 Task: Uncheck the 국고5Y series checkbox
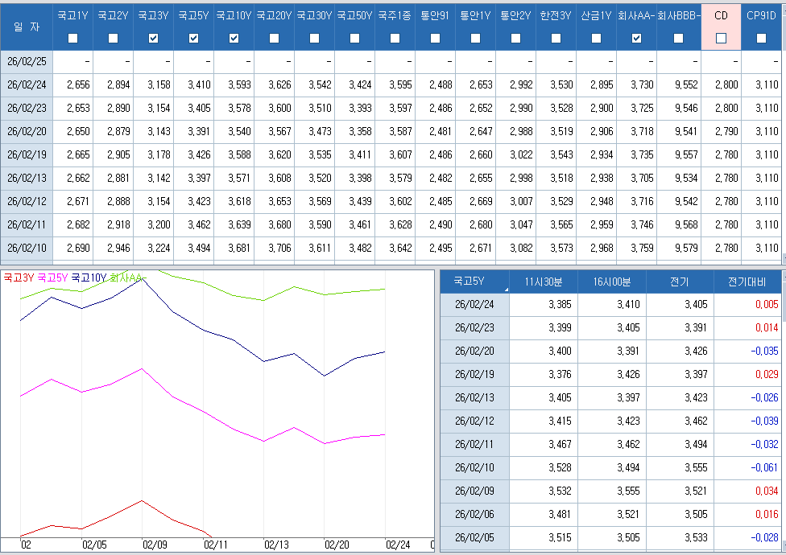[194, 38]
